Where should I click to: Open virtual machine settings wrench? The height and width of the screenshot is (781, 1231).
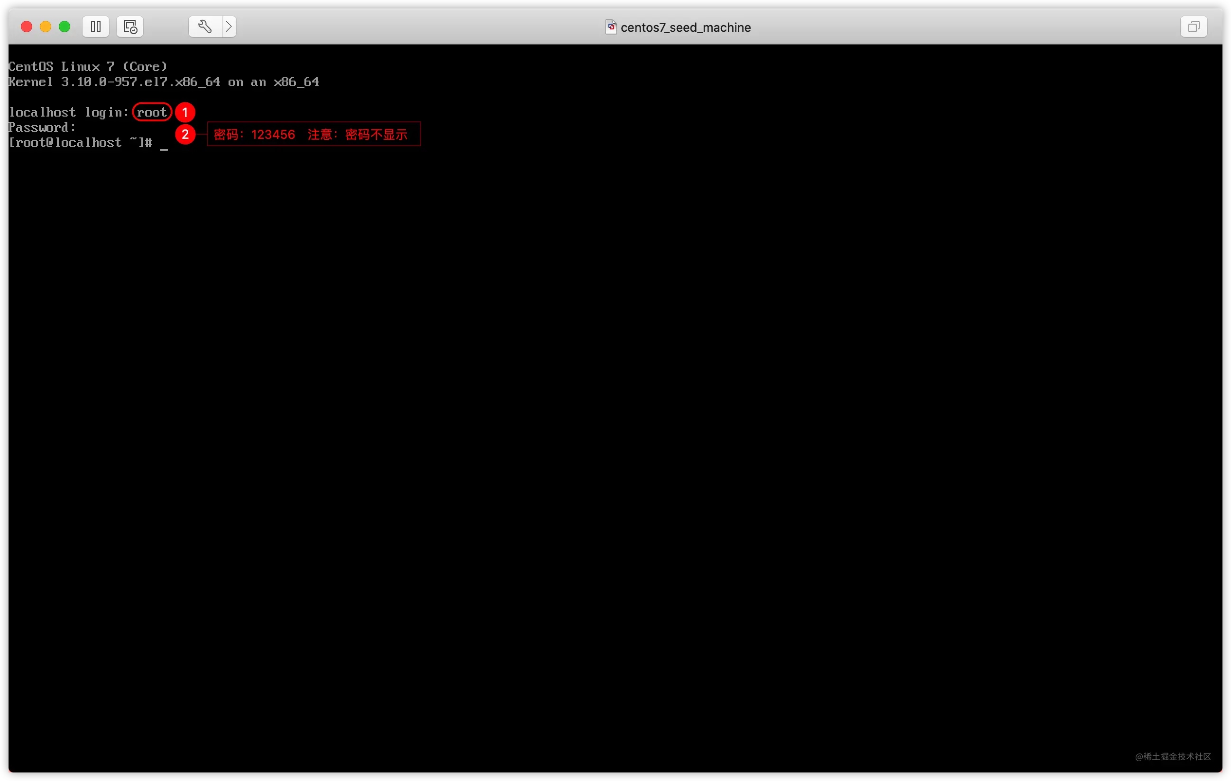coord(205,27)
